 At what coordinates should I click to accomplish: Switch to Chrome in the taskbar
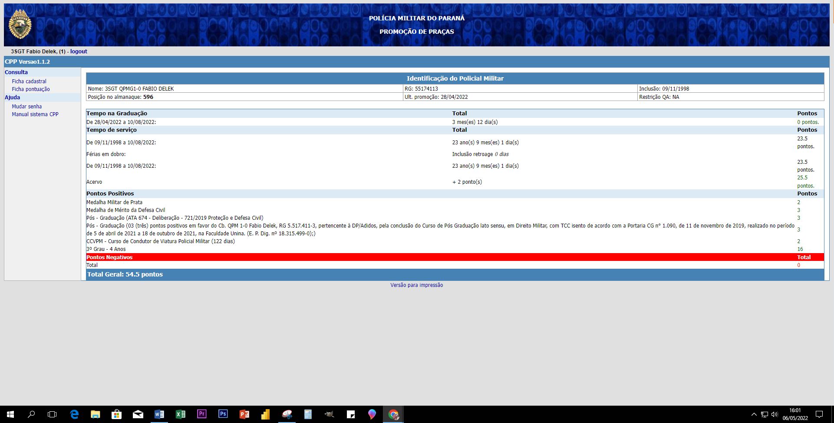click(393, 414)
